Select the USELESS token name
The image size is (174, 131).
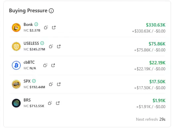pyautogui.click(x=31, y=43)
